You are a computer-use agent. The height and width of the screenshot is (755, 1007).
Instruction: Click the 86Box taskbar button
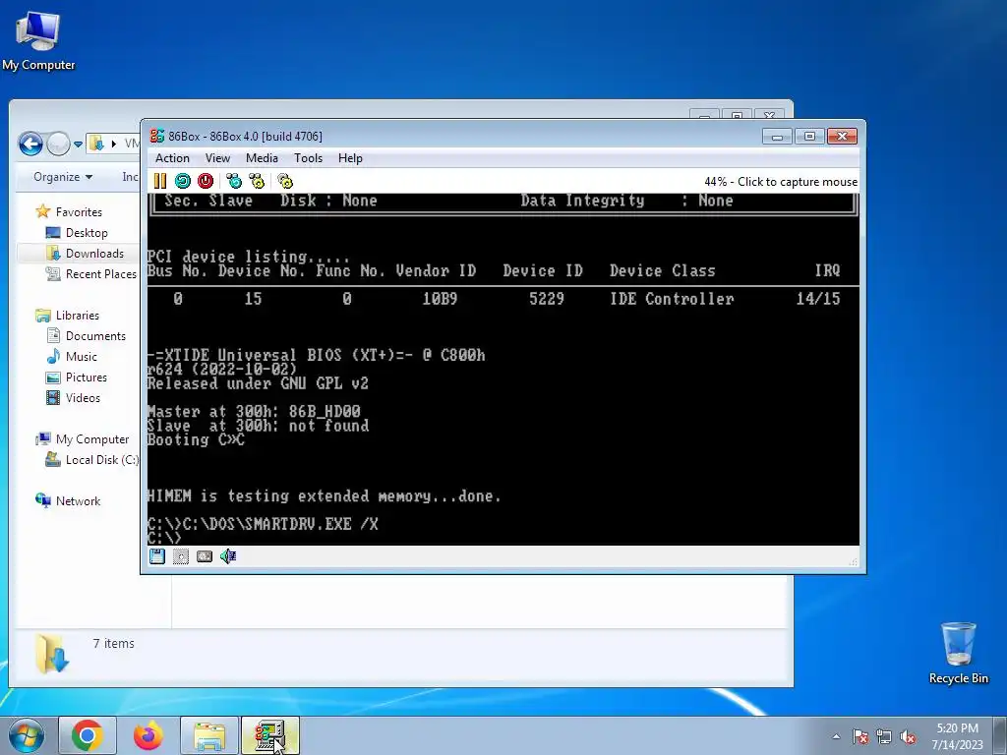click(x=270, y=735)
